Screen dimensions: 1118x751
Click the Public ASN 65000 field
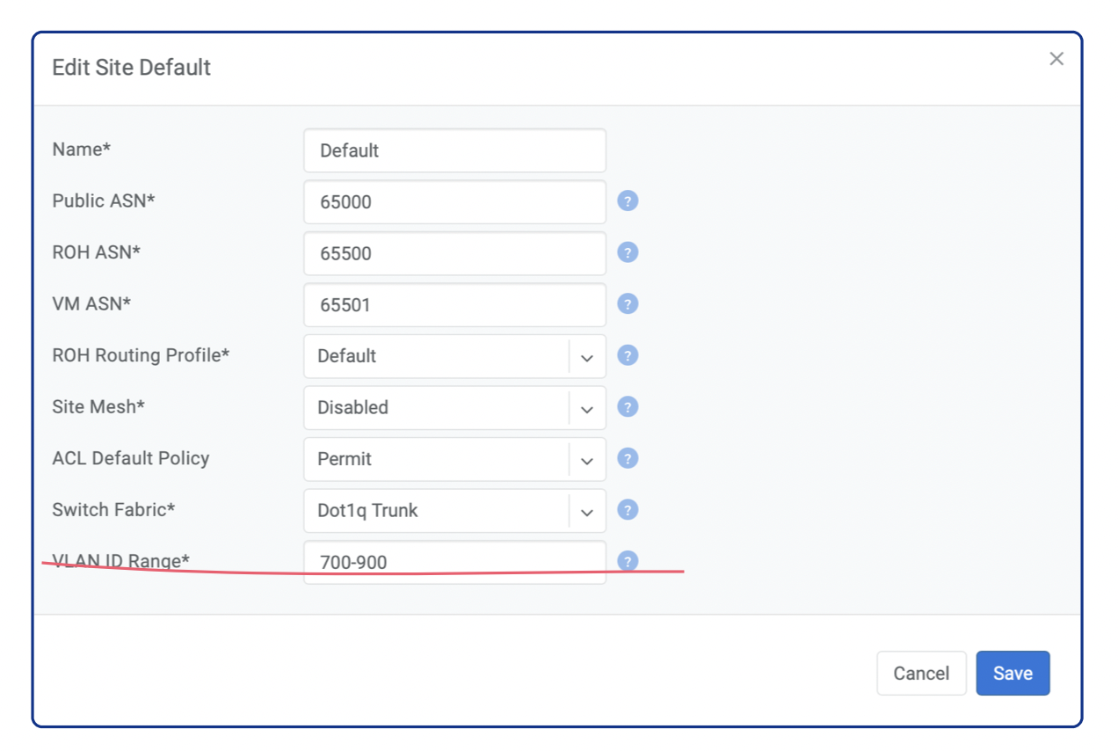click(x=454, y=201)
